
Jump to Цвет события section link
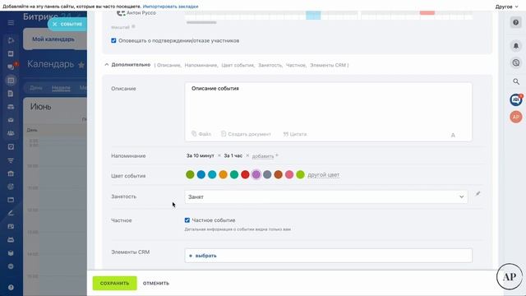tap(238, 65)
